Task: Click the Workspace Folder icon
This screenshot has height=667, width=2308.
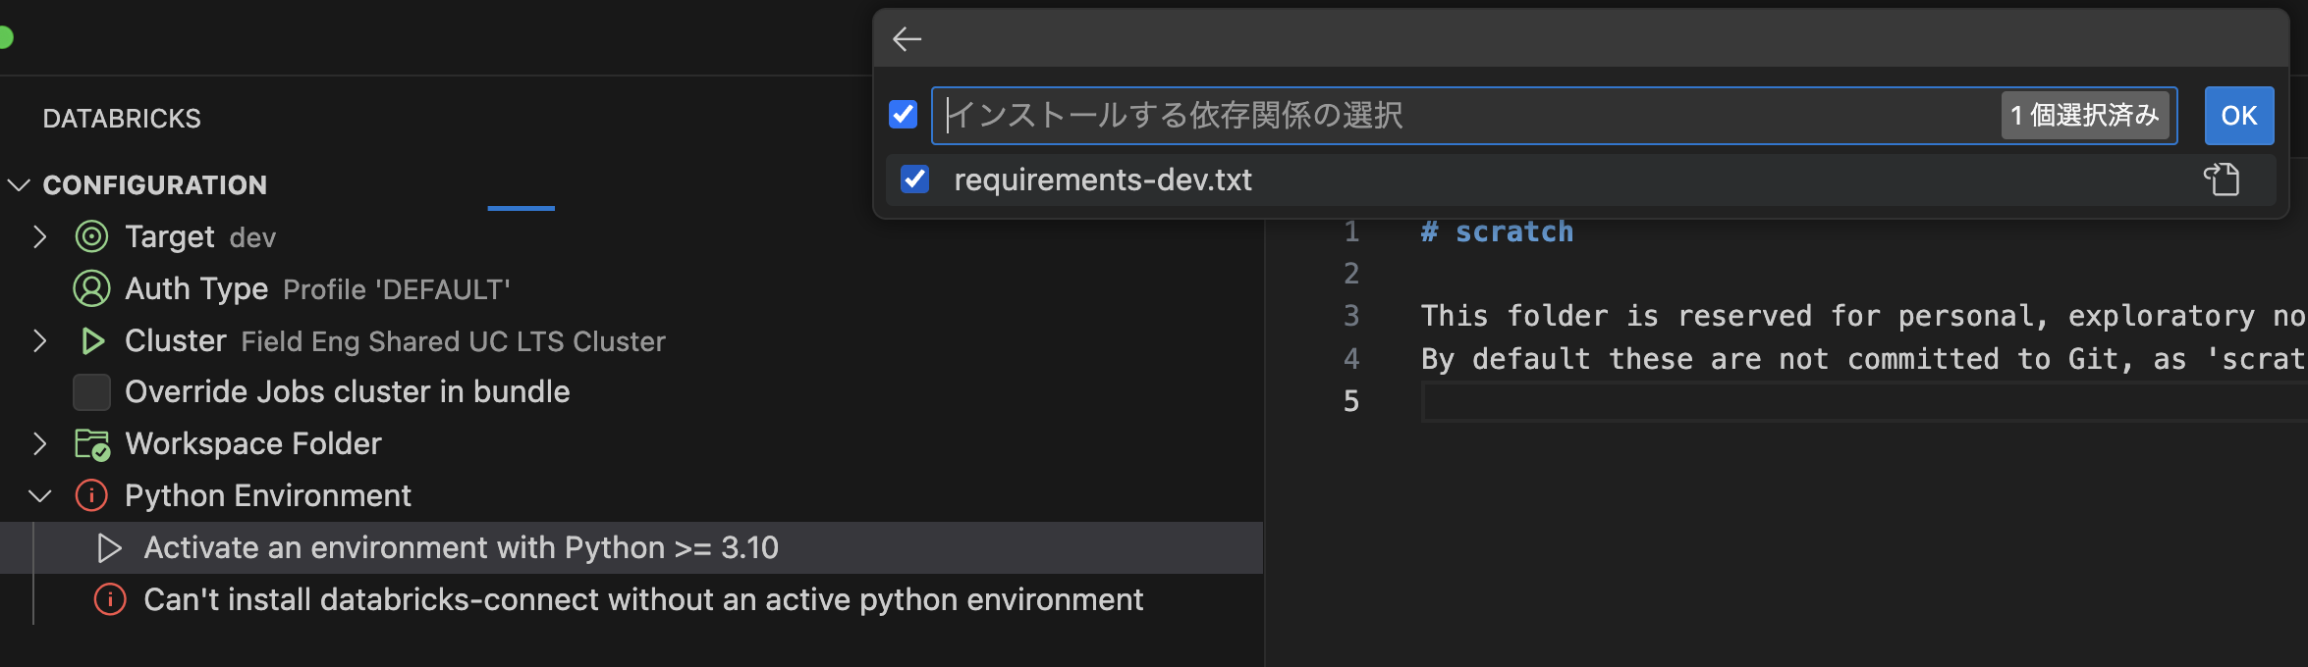Action: point(92,444)
